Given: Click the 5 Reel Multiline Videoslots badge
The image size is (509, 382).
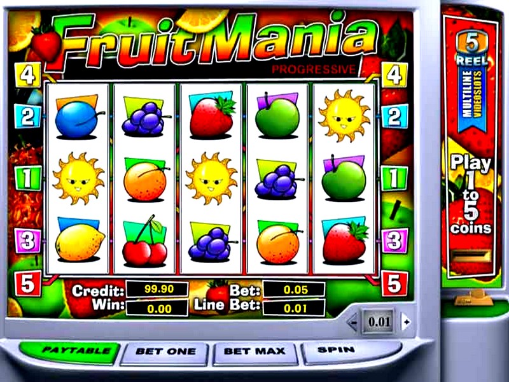Looking at the screenshot, I should (472, 81).
